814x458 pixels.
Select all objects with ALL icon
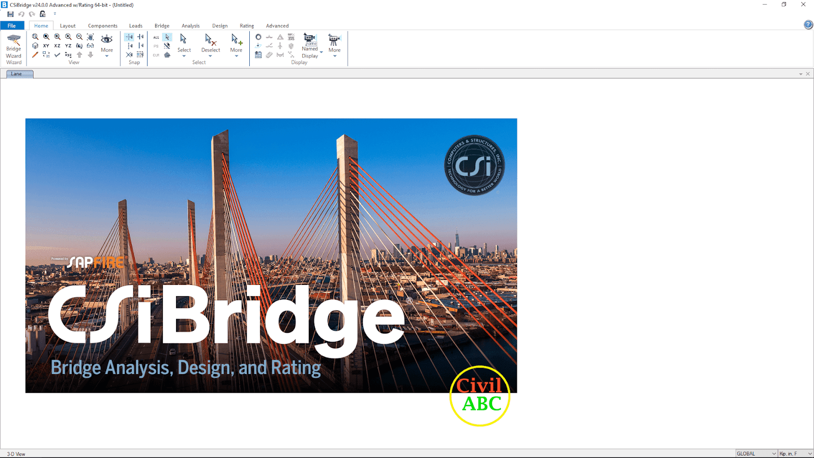click(x=156, y=37)
